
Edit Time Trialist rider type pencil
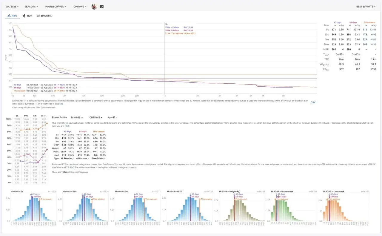[x=105, y=159]
